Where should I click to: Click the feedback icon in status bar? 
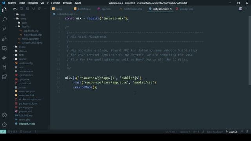pos(242,132)
